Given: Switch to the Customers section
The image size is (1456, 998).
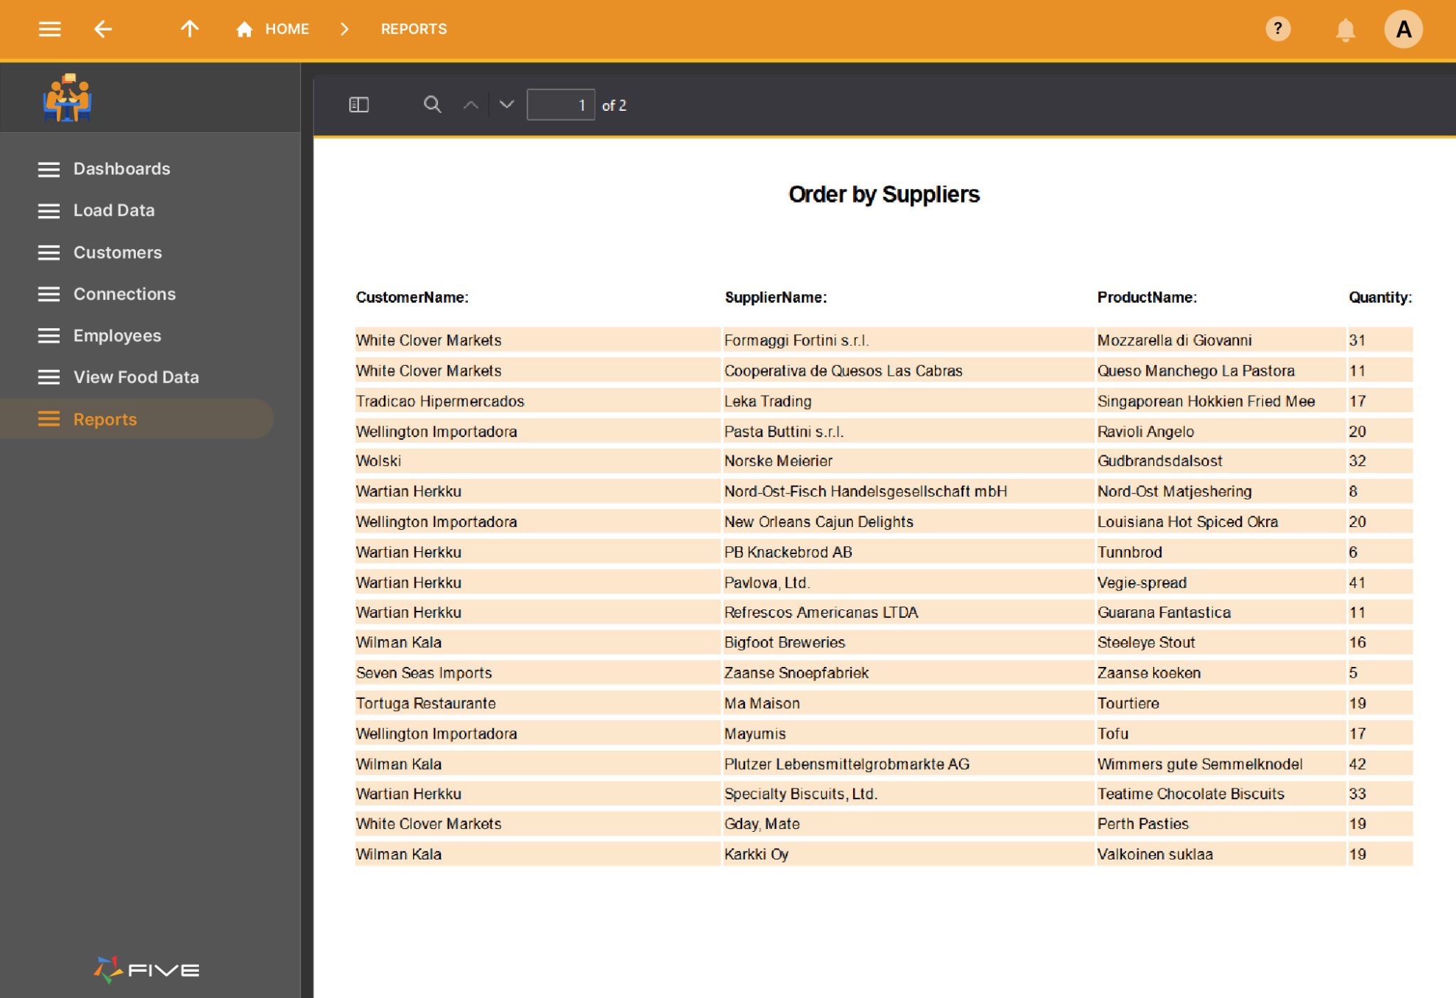Looking at the screenshot, I should pos(117,252).
